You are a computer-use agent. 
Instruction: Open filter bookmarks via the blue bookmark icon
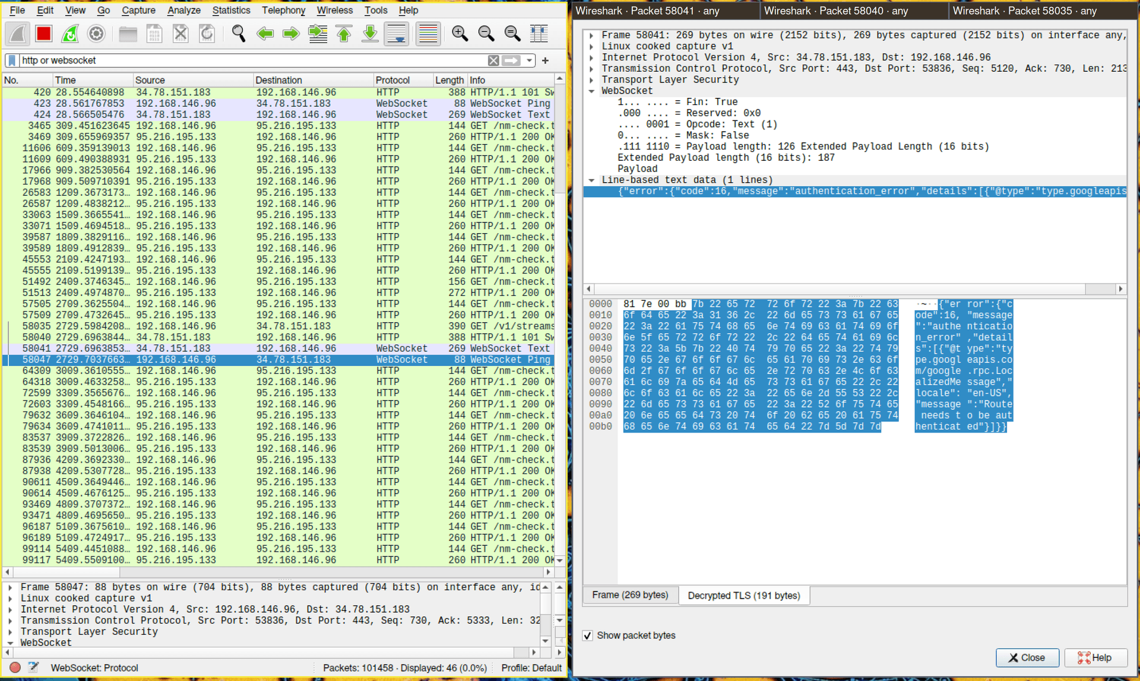pos(11,60)
